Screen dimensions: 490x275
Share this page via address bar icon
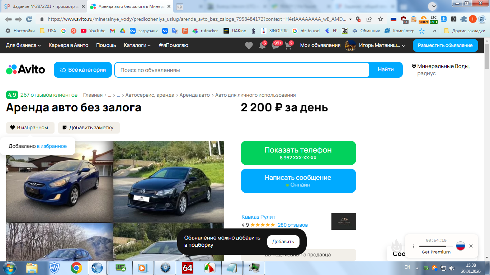click(369, 19)
